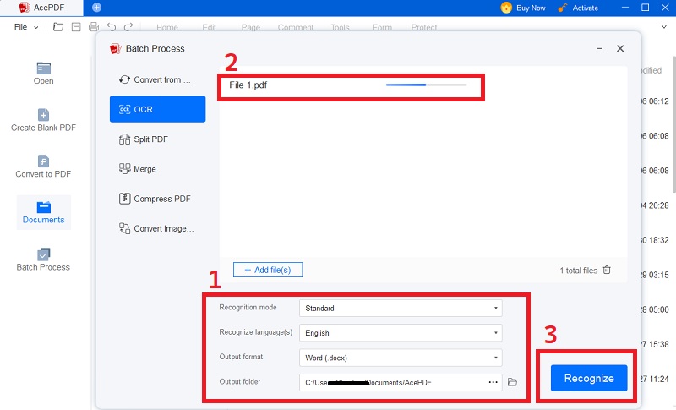This screenshot has width=676, height=410.
Task: Select Batch Process in the sidebar
Action: (x=44, y=260)
